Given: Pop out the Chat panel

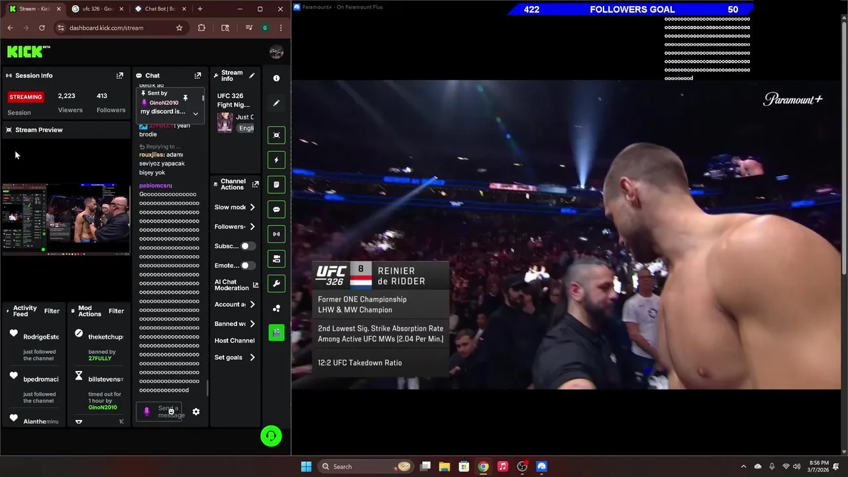Looking at the screenshot, I should tap(197, 76).
